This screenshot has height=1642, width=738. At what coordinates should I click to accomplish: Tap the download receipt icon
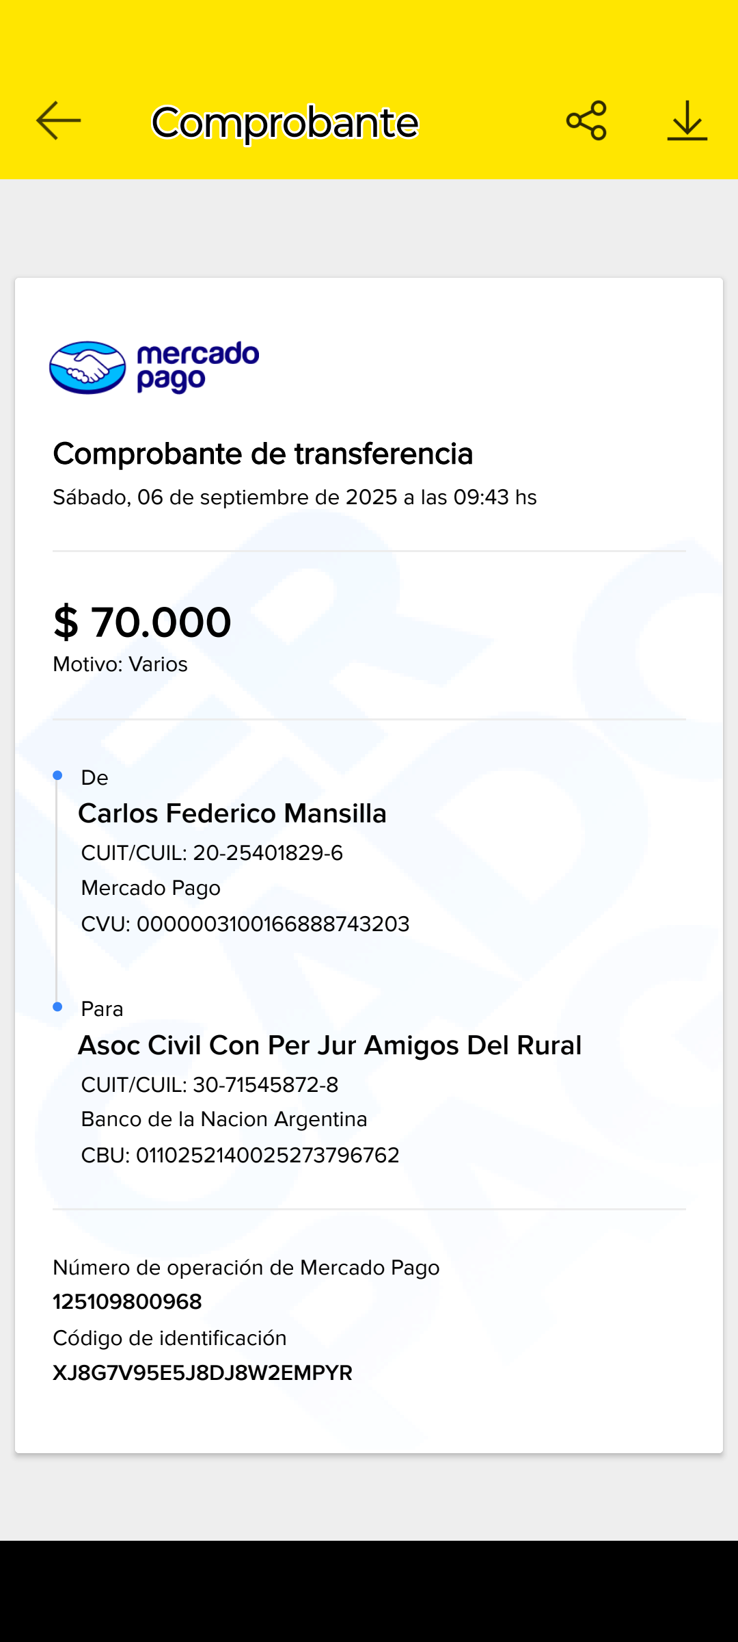click(687, 121)
